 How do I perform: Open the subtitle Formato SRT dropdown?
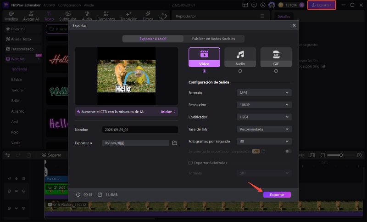click(264, 173)
